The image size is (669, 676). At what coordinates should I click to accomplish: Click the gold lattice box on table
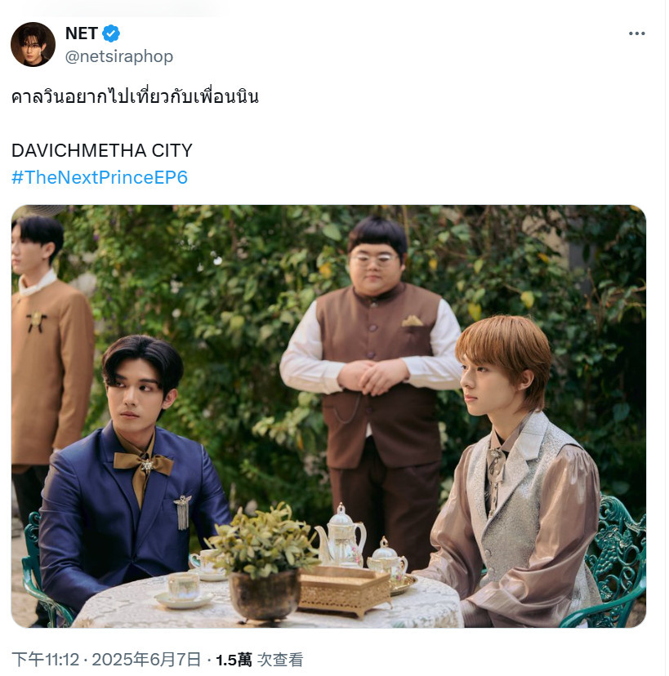344,589
